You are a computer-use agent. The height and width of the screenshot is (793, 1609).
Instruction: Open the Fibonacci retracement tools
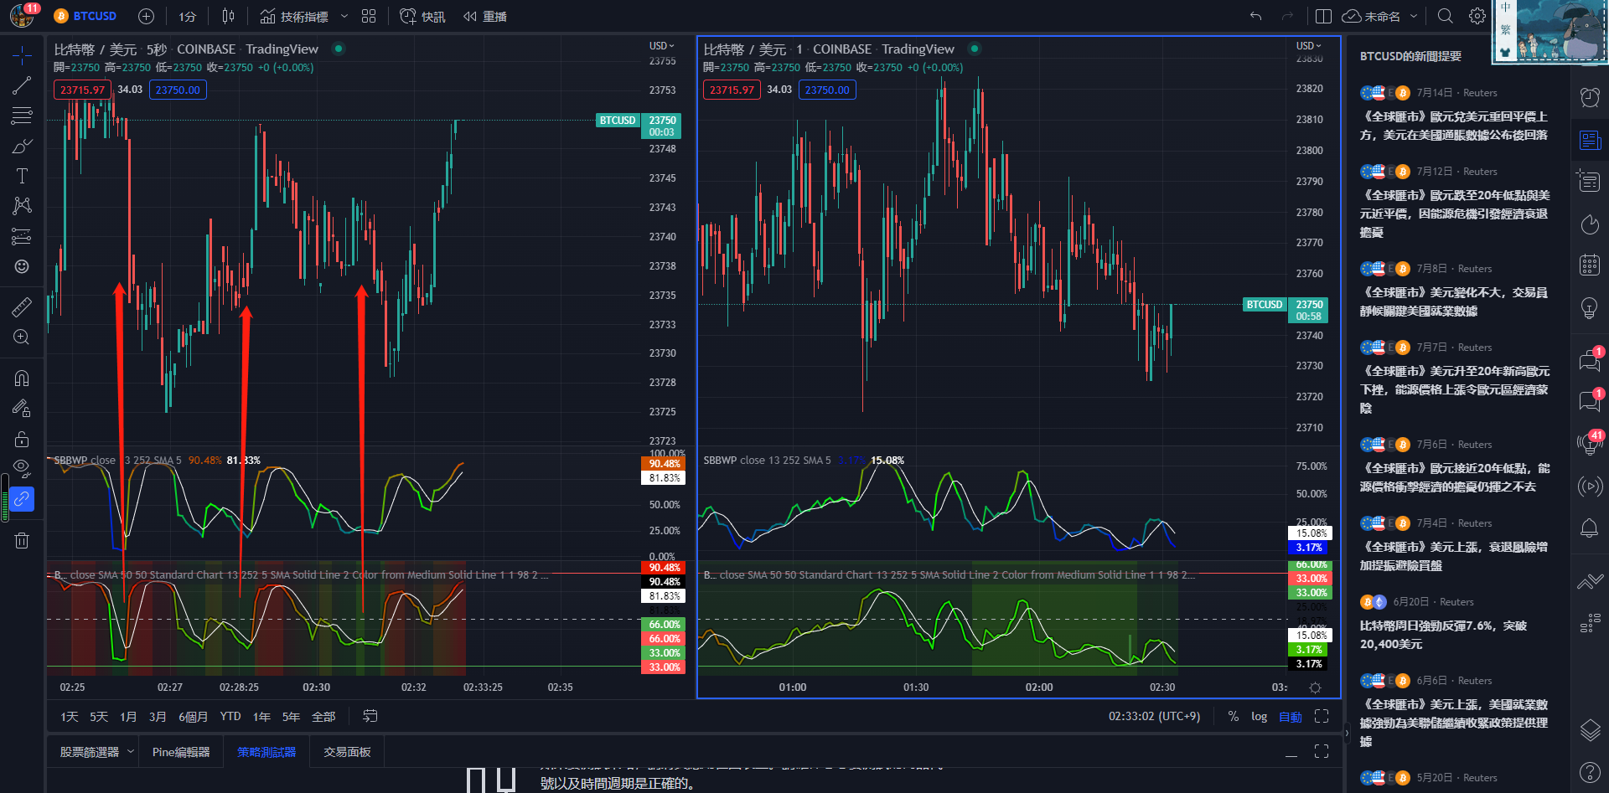(22, 116)
